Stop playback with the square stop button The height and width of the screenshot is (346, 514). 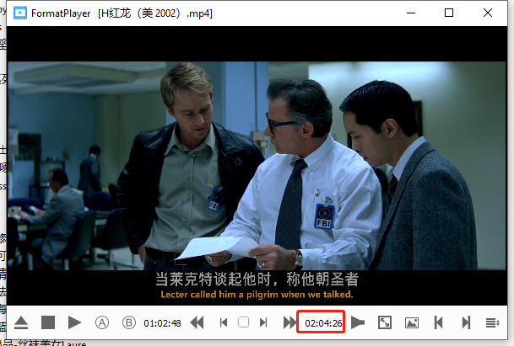[48, 322]
